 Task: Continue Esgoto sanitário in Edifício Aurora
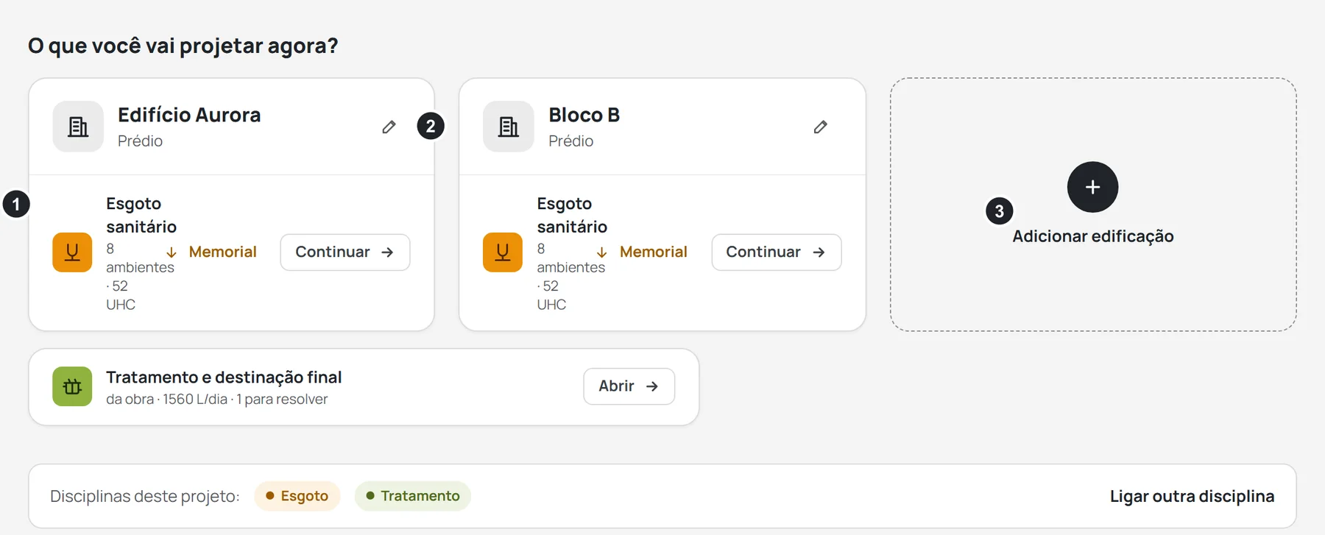pos(345,252)
